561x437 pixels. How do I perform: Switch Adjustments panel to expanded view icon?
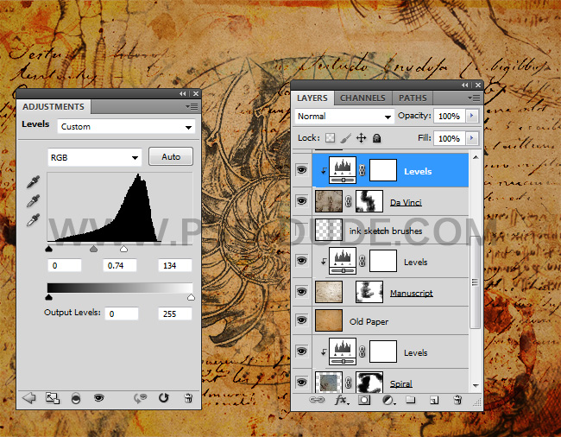pos(53,398)
